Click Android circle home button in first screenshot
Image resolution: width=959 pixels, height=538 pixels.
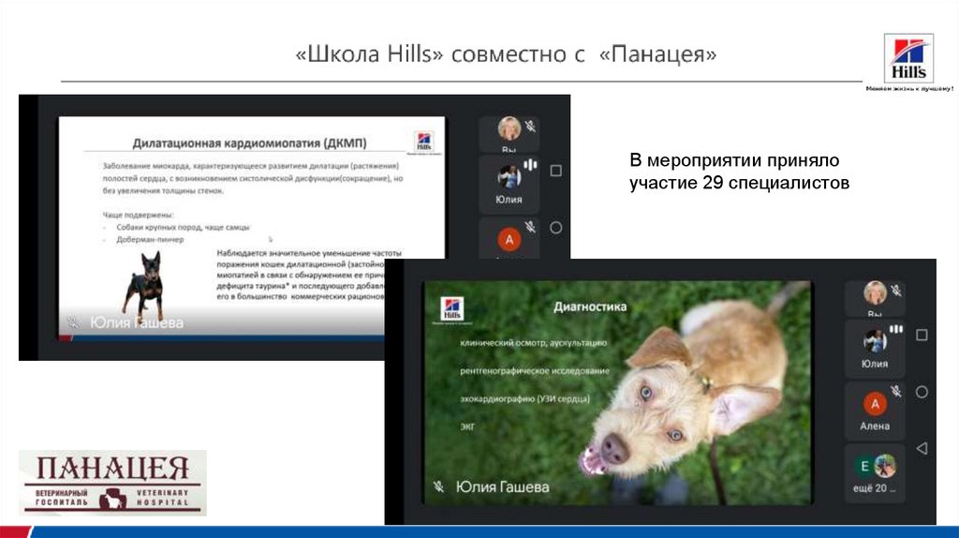point(555,228)
